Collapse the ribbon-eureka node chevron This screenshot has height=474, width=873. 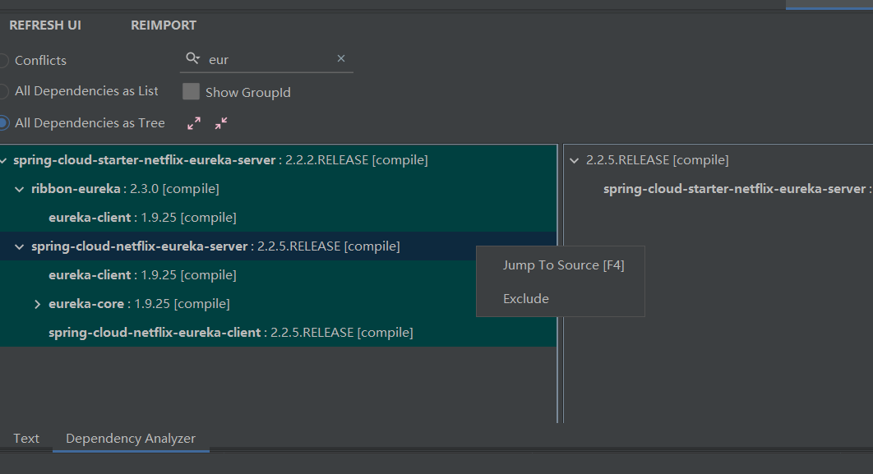20,190
